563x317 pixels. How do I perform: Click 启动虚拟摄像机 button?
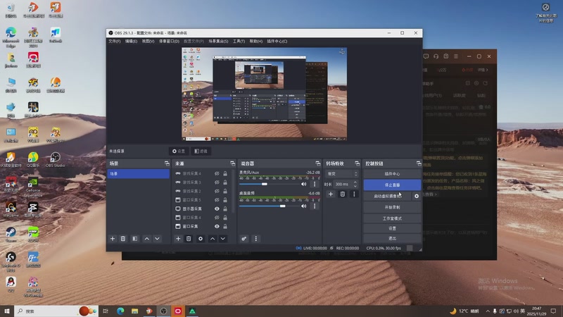[x=388, y=197]
